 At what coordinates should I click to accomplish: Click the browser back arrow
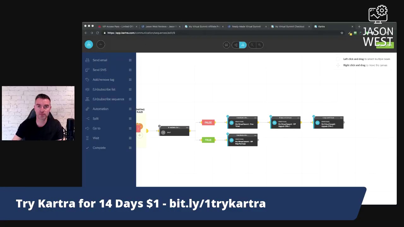(x=86, y=33)
